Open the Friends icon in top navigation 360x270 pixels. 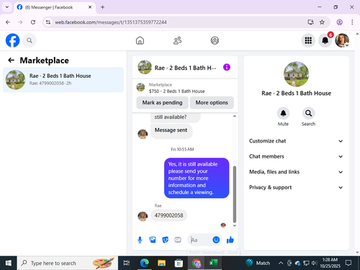[177, 40]
